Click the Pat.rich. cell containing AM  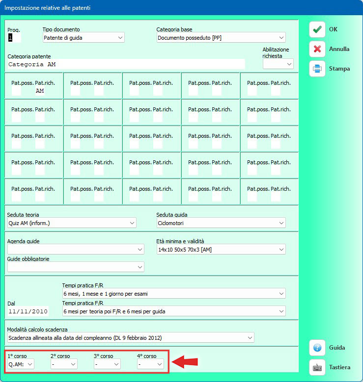coord(40,91)
